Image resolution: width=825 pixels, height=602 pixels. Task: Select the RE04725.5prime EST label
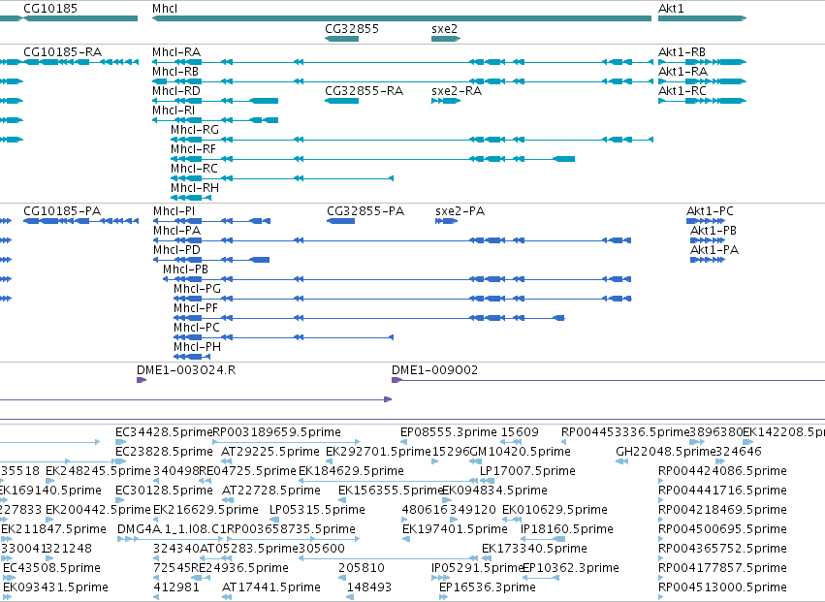pyautogui.click(x=248, y=471)
